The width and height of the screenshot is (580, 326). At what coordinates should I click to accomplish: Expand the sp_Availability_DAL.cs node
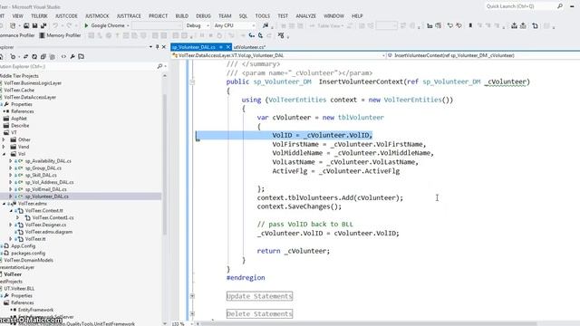pyautogui.click(x=11, y=161)
